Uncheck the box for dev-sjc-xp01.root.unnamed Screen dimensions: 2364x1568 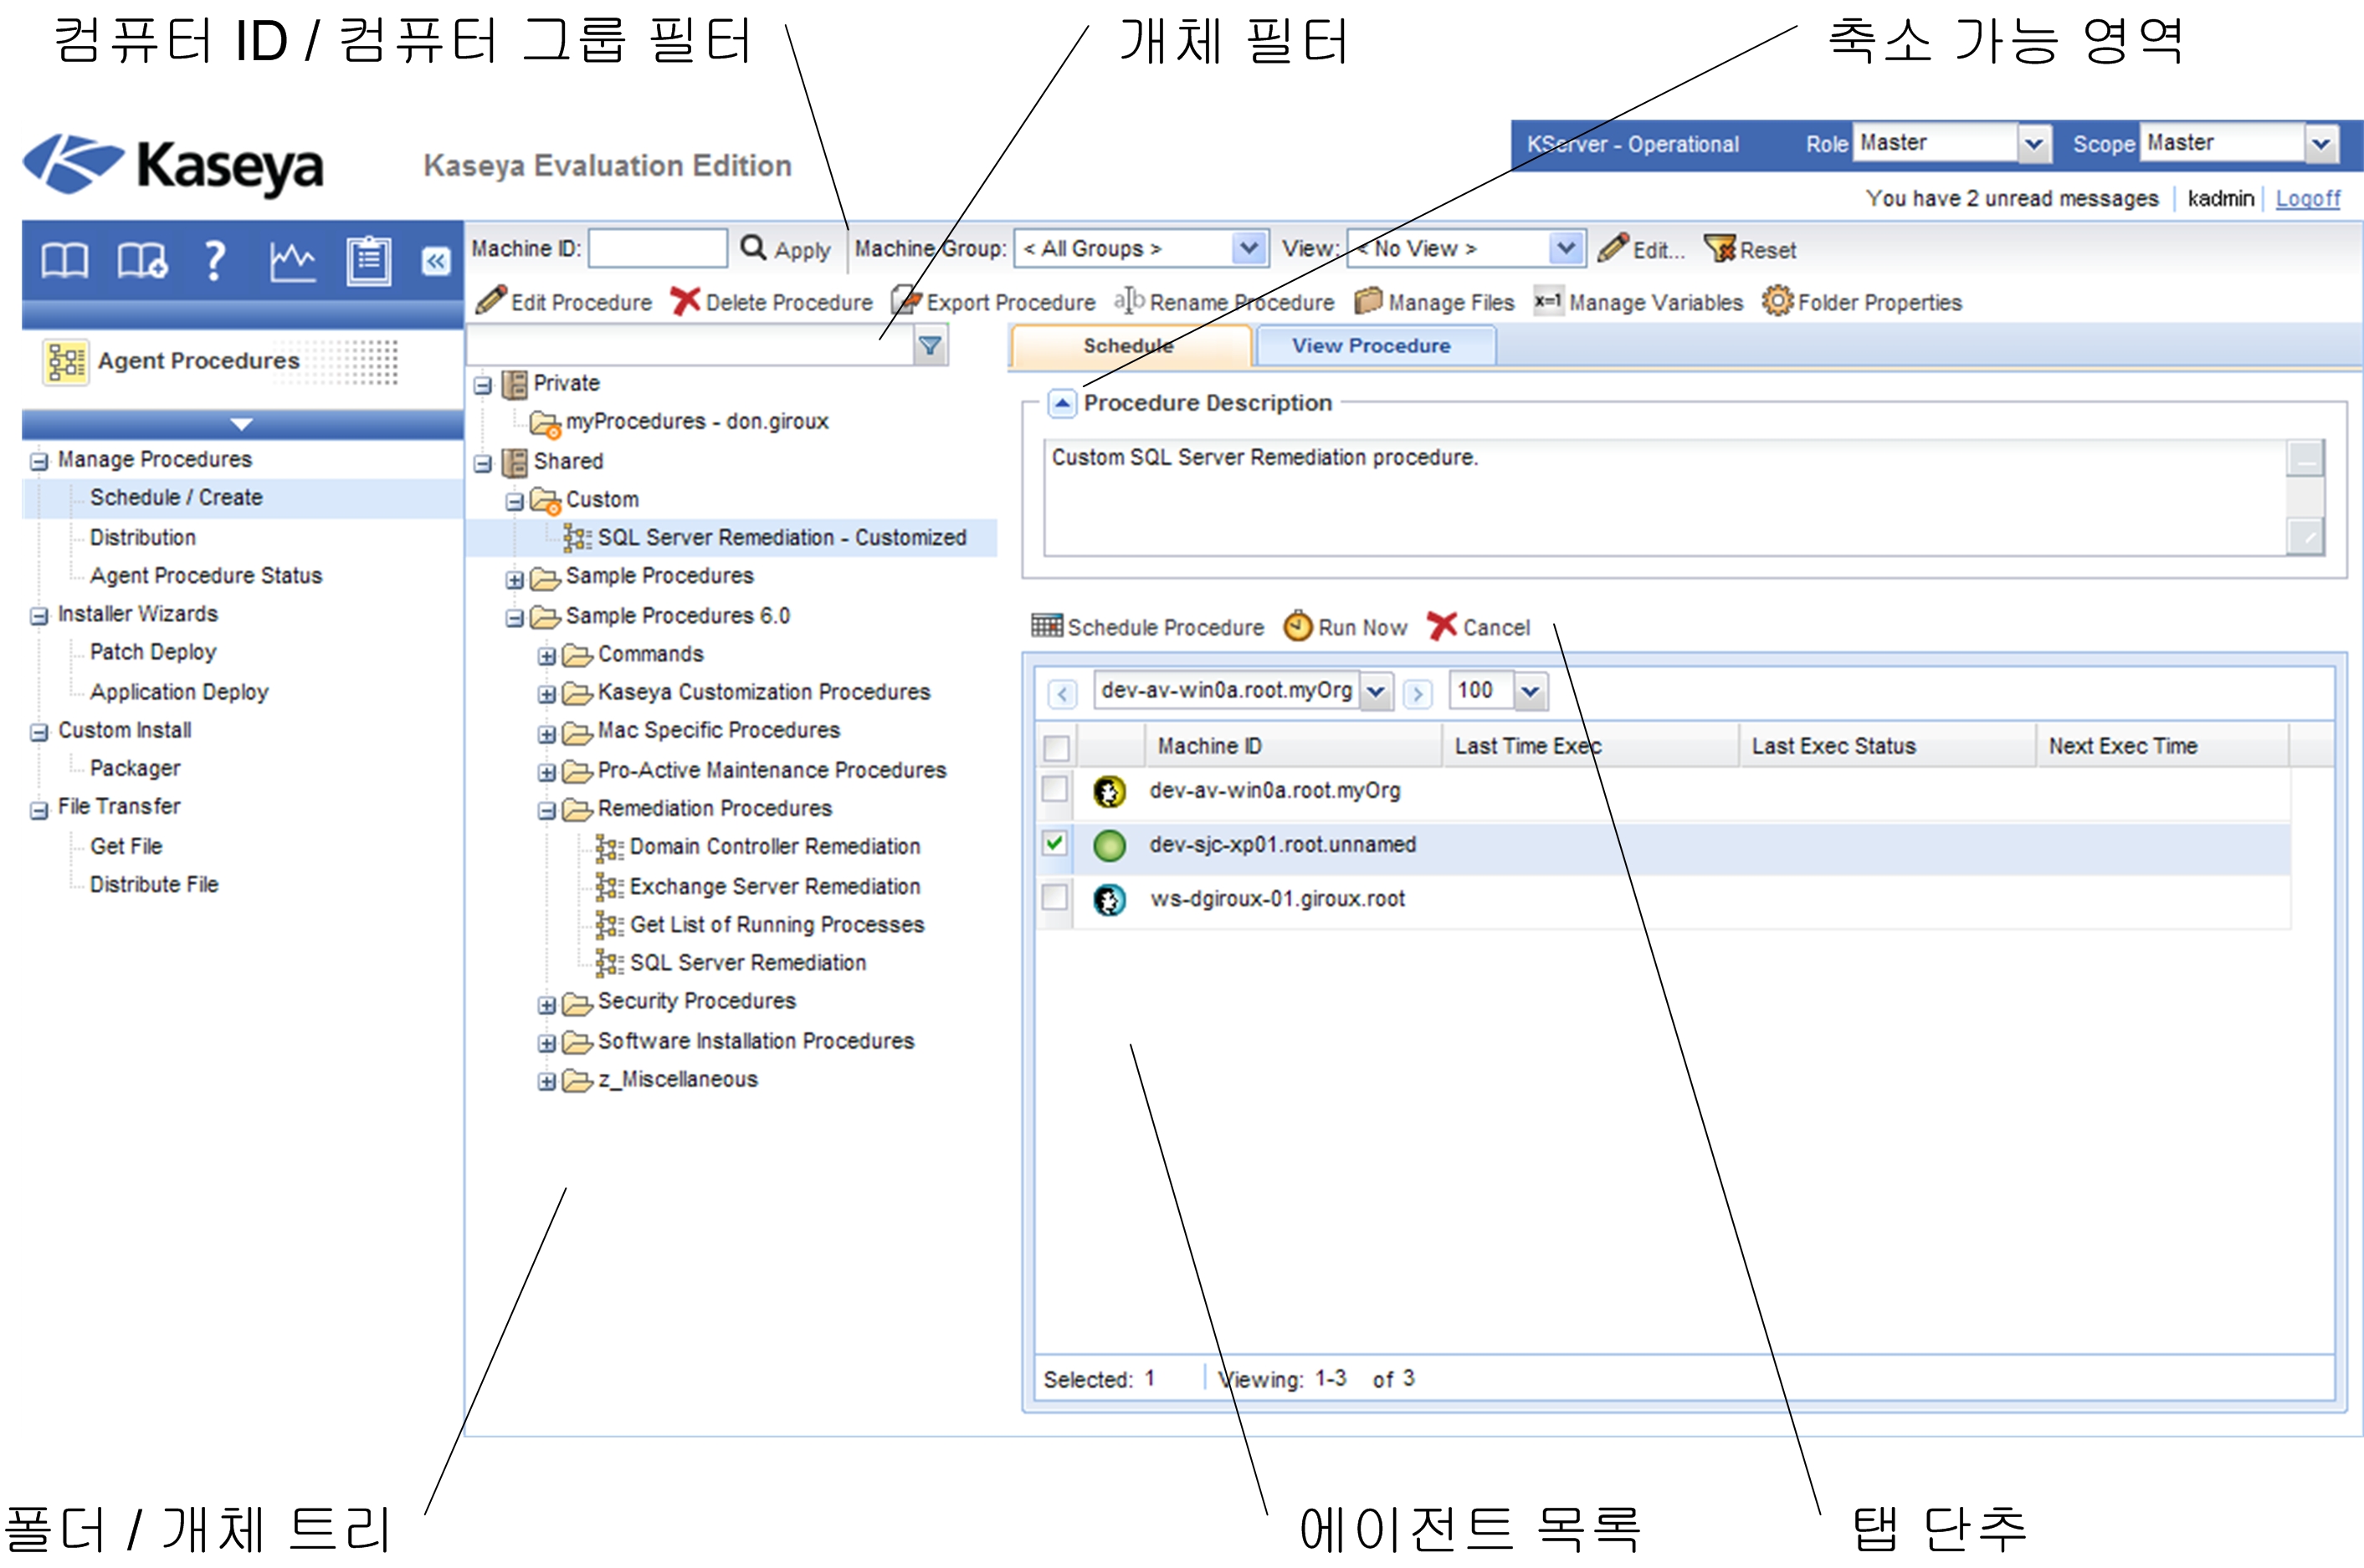click(x=1054, y=843)
